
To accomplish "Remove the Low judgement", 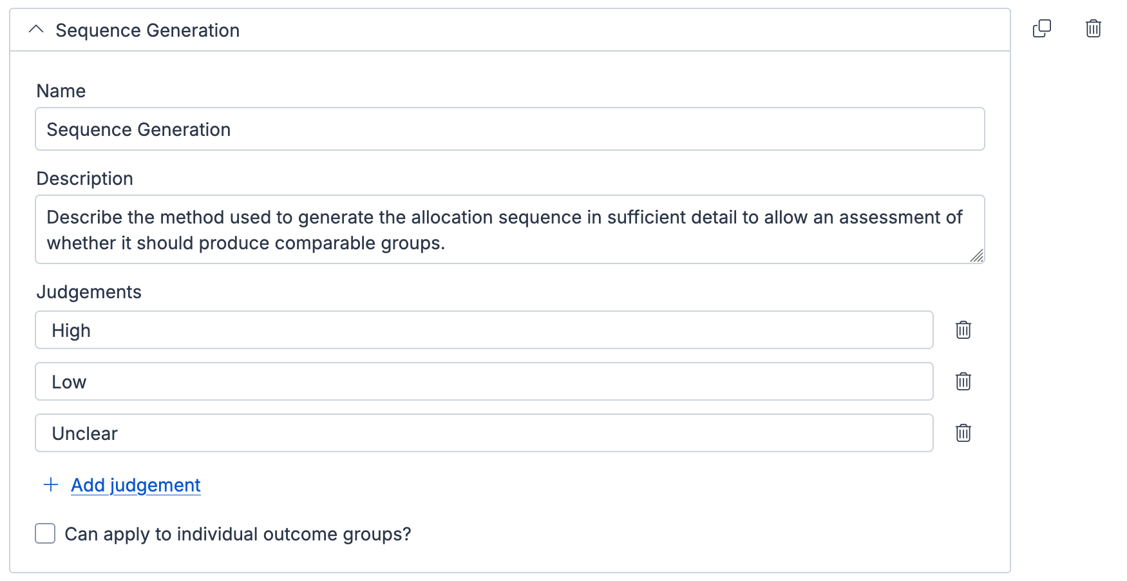I will click(963, 382).
